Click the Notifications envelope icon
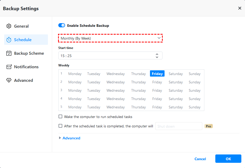The height and width of the screenshot is (168, 245). click(x=9, y=67)
